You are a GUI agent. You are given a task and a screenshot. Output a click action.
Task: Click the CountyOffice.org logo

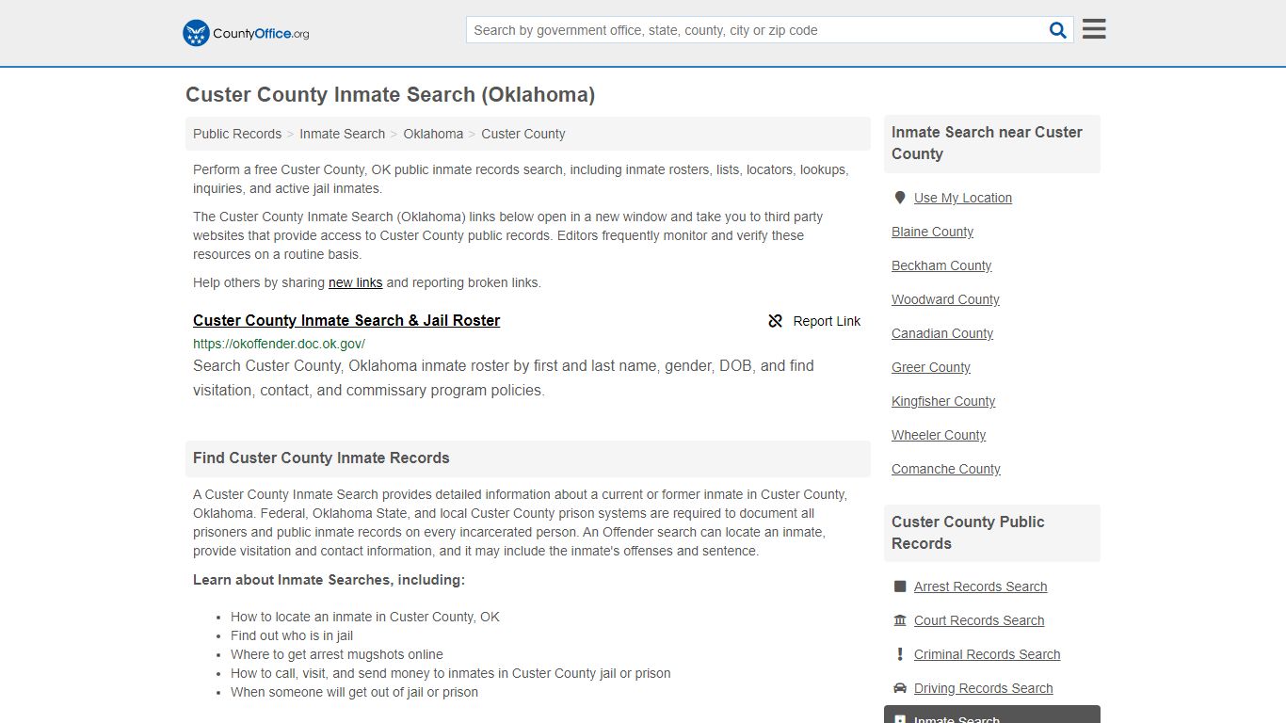coord(246,33)
